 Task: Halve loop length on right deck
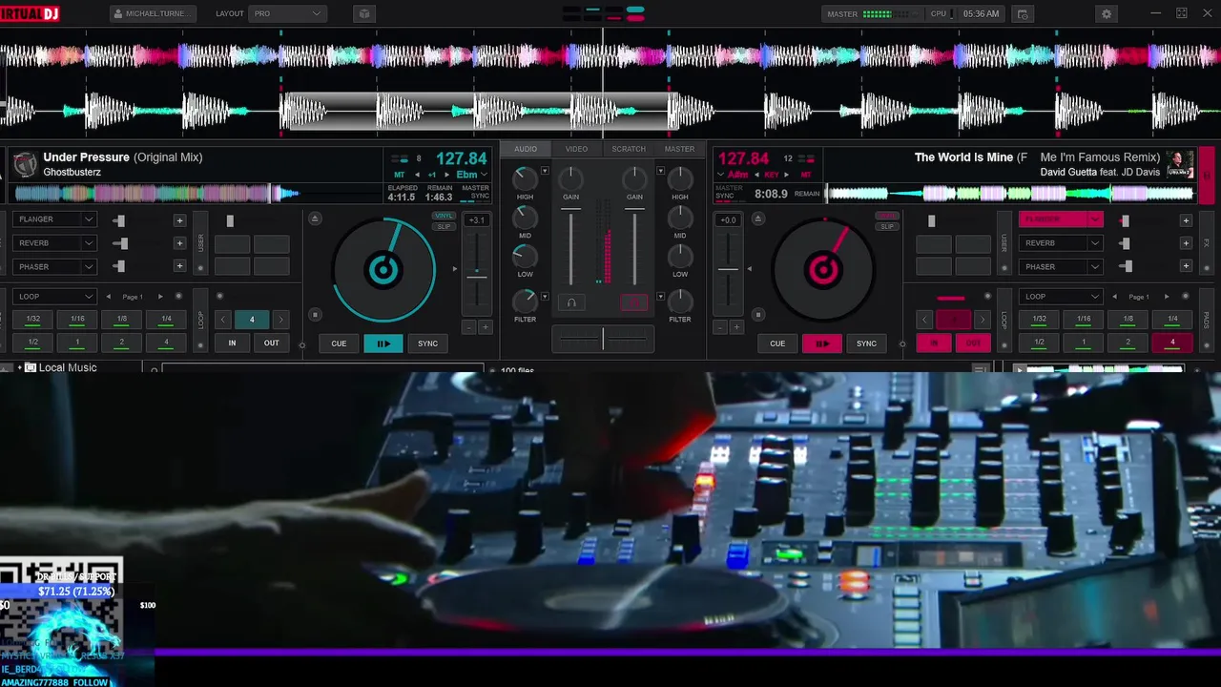tap(925, 320)
